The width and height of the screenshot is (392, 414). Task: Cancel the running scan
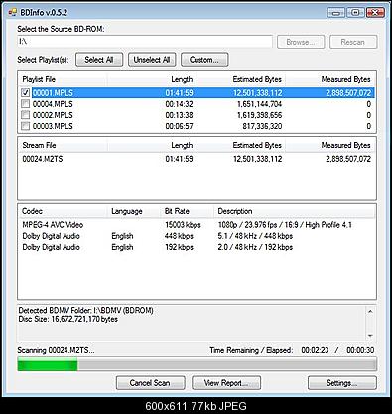(151, 383)
